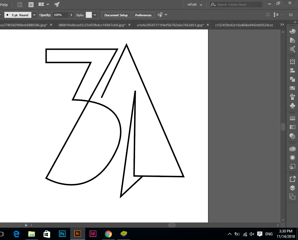
Task: Open the Graphic Styles panel icon
Action: click(292, 166)
